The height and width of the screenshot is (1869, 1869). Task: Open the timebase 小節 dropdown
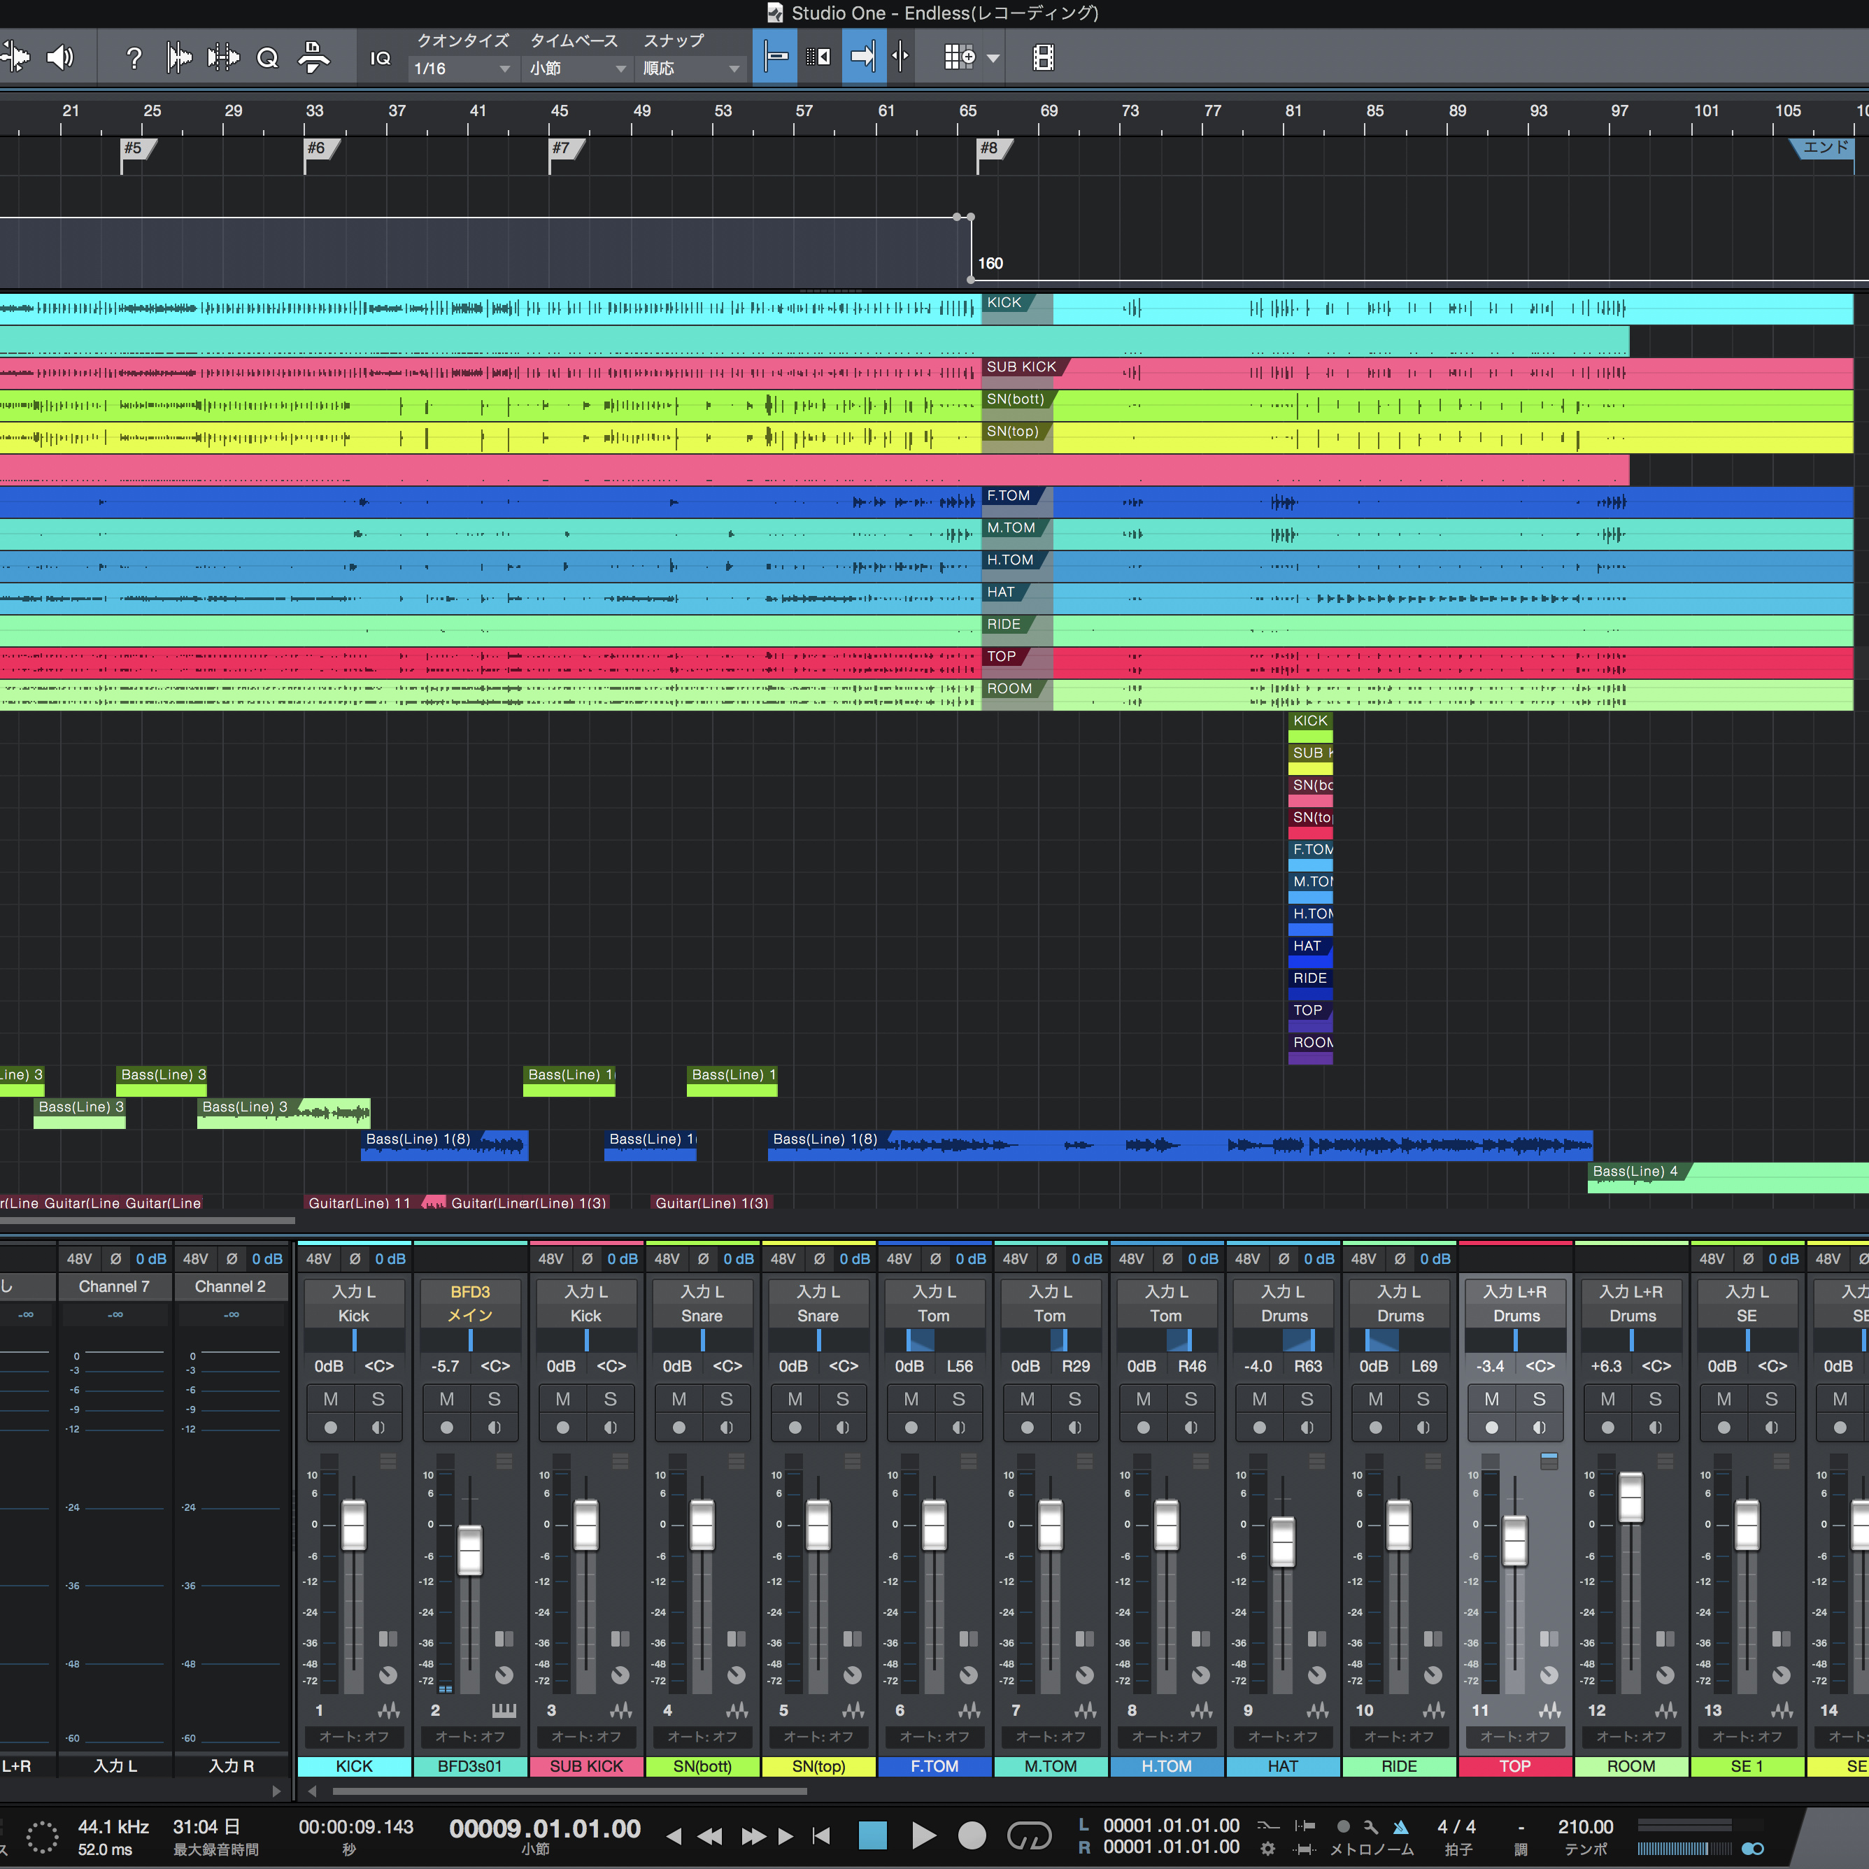click(578, 69)
